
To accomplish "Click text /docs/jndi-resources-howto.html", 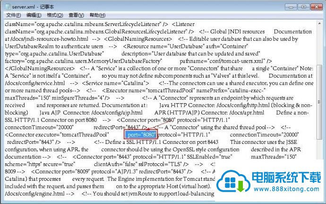I will pyautogui.click(x=49, y=39).
